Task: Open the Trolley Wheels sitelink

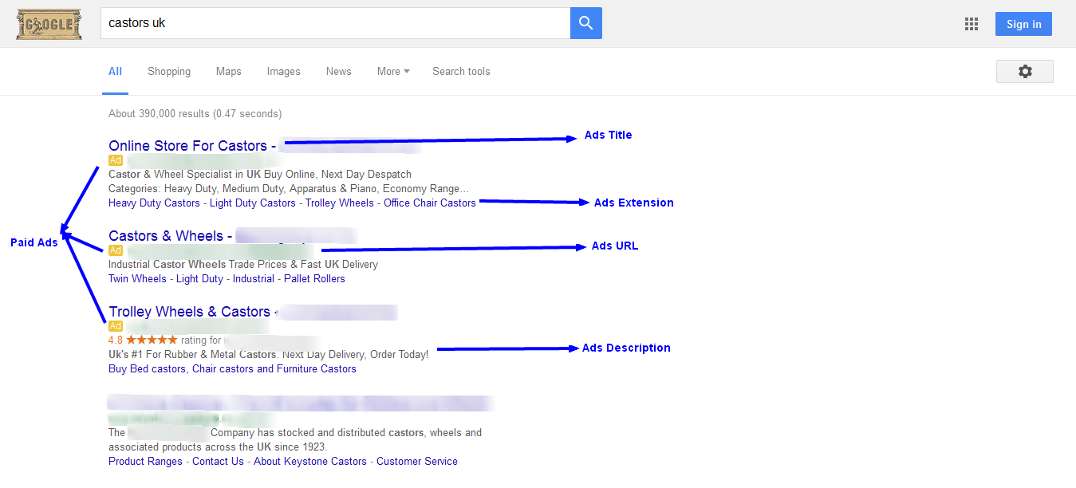Action: [340, 203]
